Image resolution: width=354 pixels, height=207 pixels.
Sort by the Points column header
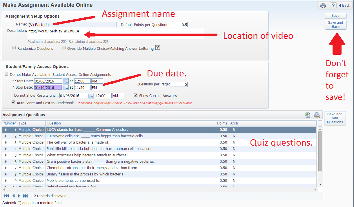pos(222,123)
